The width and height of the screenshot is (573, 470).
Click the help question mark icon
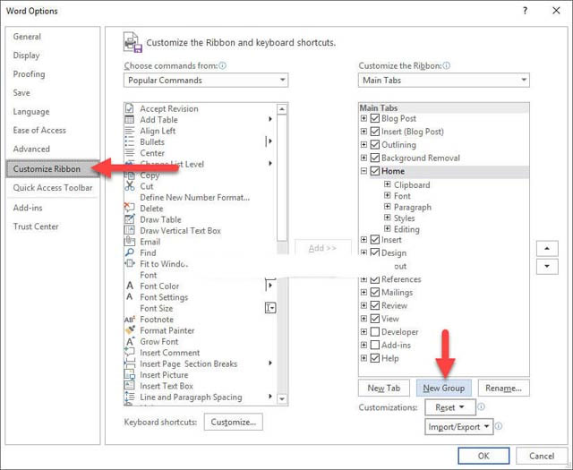point(526,11)
